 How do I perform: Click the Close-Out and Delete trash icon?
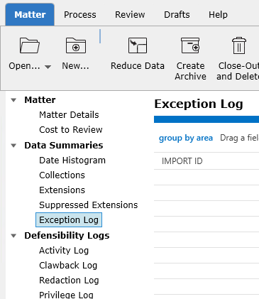[x=239, y=45]
